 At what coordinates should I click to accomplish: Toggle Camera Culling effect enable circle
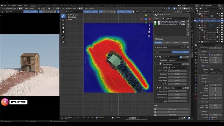[155, 64]
